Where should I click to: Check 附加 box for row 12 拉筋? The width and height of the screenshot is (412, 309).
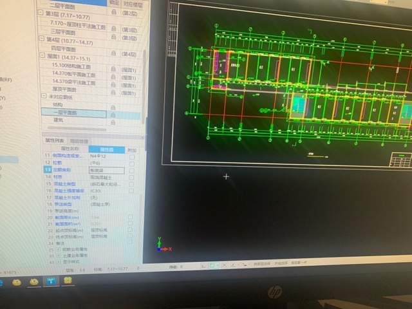pos(132,164)
